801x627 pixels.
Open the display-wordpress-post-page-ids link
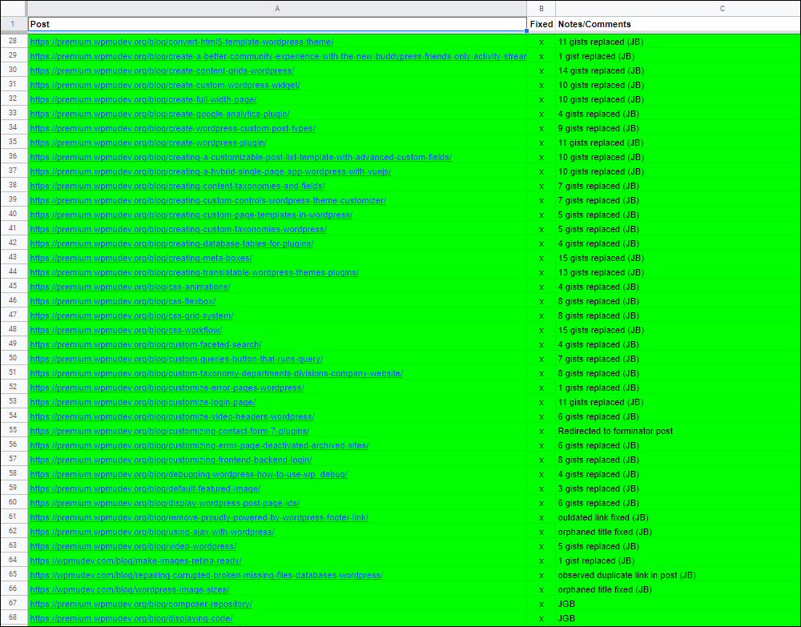tap(164, 504)
